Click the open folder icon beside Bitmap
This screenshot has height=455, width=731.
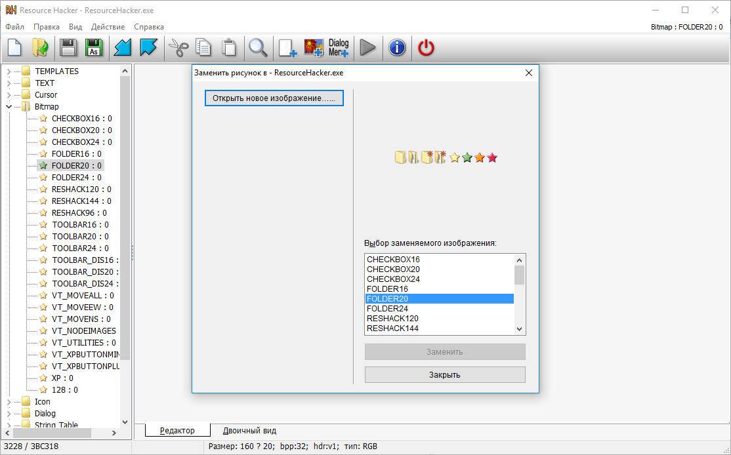pos(26,106)
